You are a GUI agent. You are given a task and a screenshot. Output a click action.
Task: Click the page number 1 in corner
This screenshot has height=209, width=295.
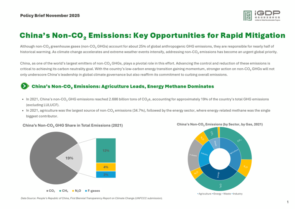pos(288,202)
